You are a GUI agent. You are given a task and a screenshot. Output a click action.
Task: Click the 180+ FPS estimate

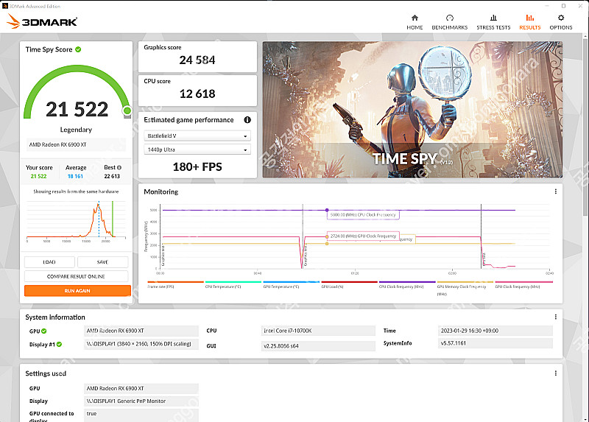pos(197,167)
